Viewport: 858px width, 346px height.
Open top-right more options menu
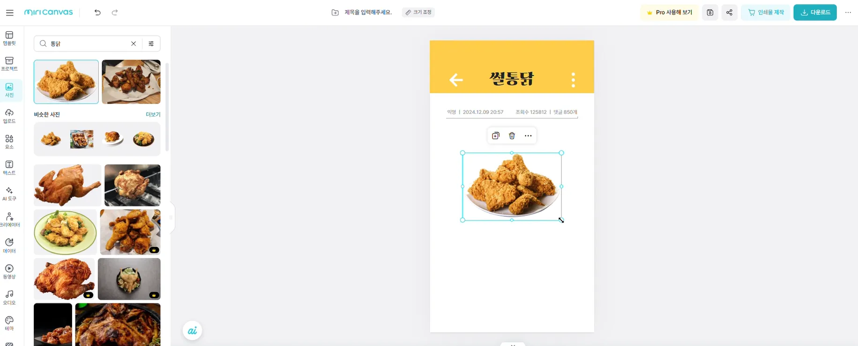[848, 13]
